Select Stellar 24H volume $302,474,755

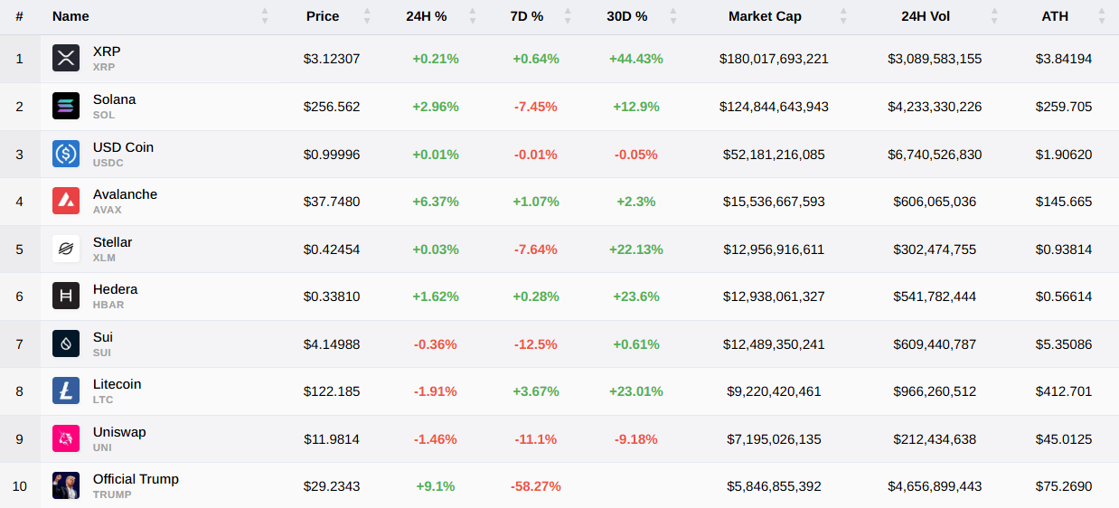[x=935, y=249]
